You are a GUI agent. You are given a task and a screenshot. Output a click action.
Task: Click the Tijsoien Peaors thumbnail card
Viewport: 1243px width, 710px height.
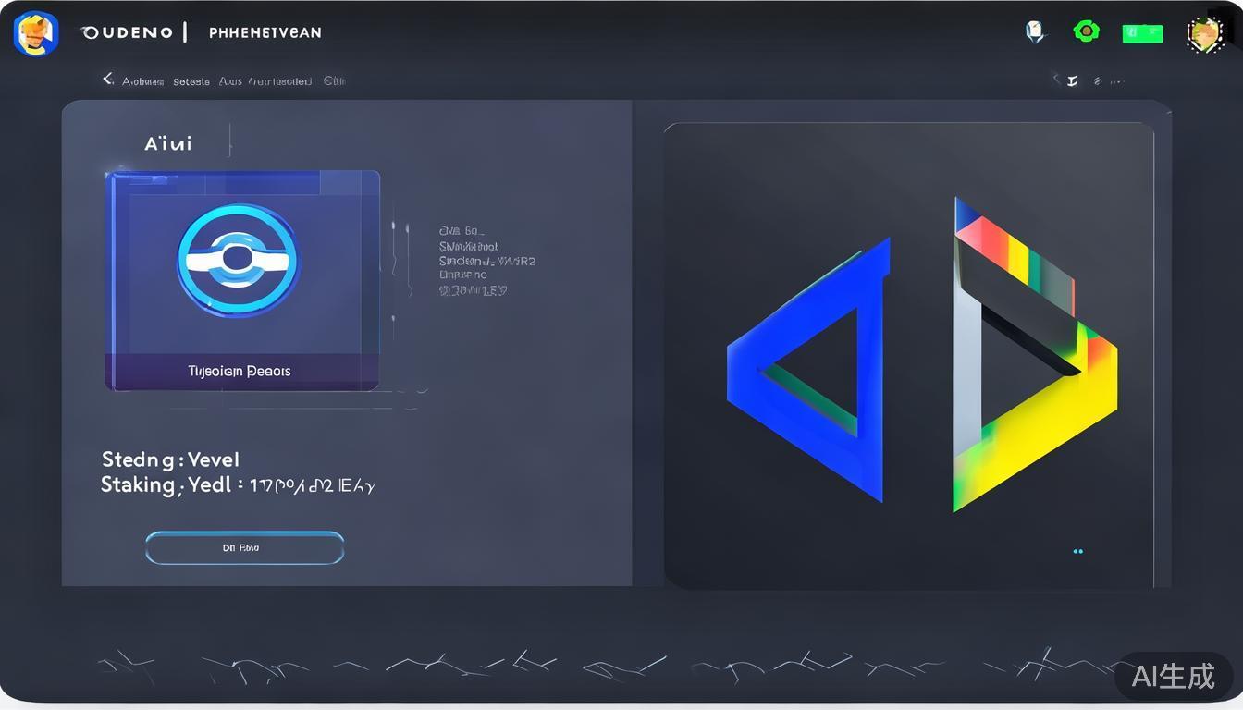241,279
